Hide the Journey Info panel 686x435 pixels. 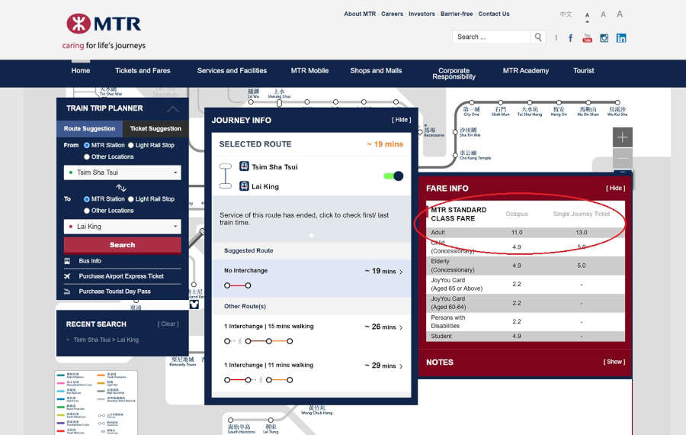401,120
